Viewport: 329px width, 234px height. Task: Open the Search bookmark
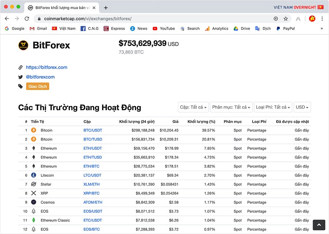190,28
